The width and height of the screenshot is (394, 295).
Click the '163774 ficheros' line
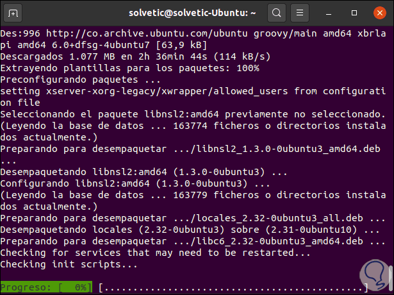(193, 131)
